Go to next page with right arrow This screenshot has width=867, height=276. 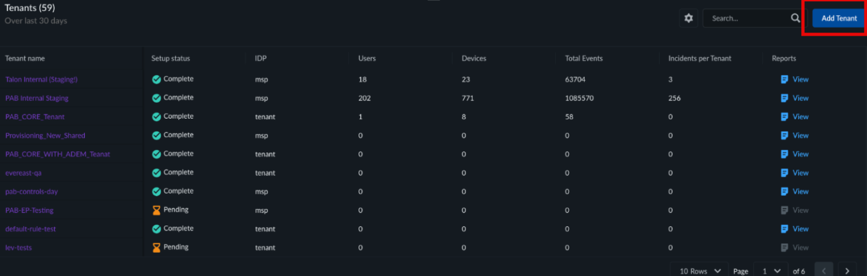(847, 271)
